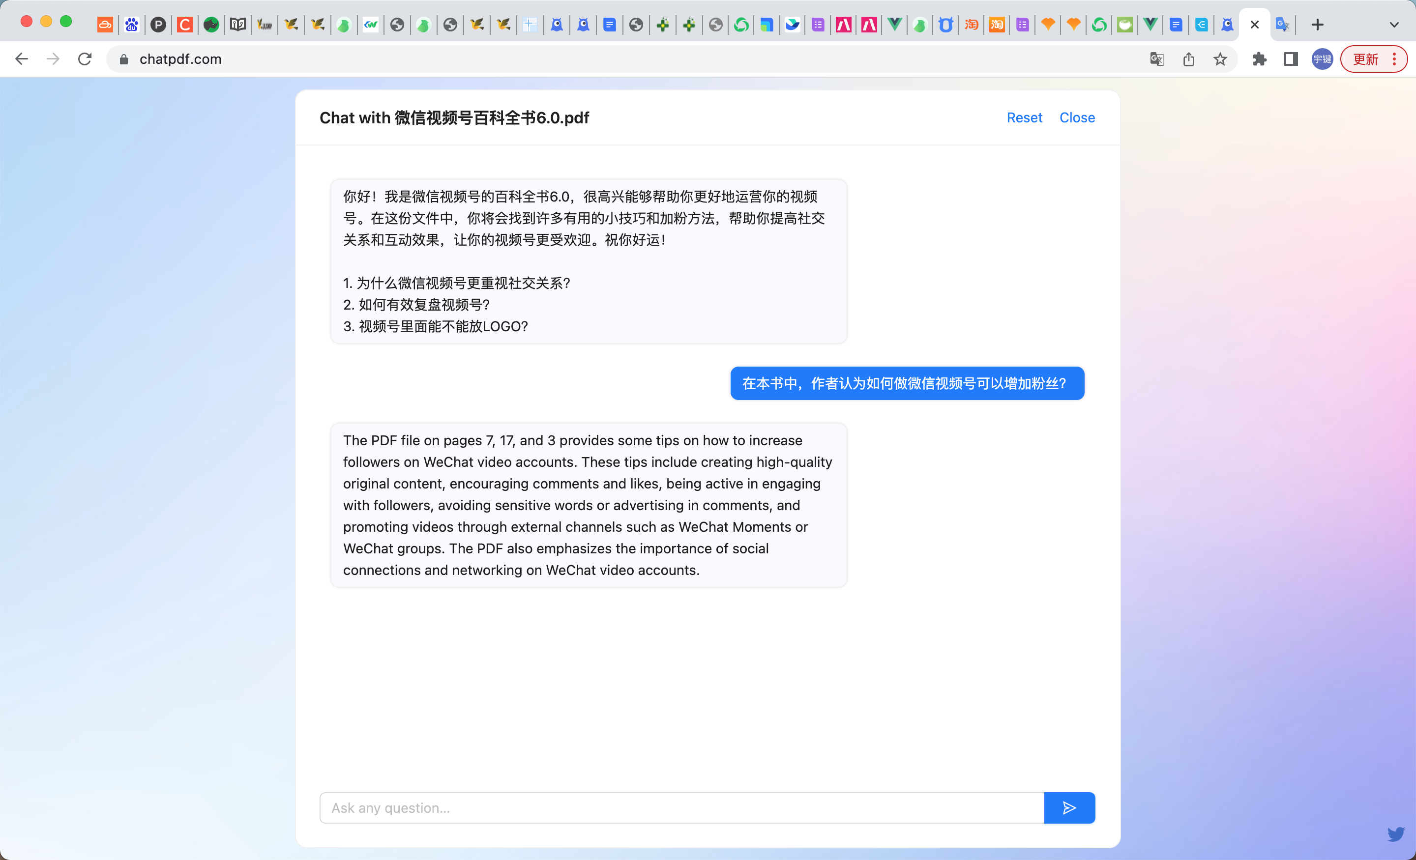Image resolution: width=1416 pixels, height=860 pixels.
Task: Reload the page with refresh icon
Action: point(85,59)
